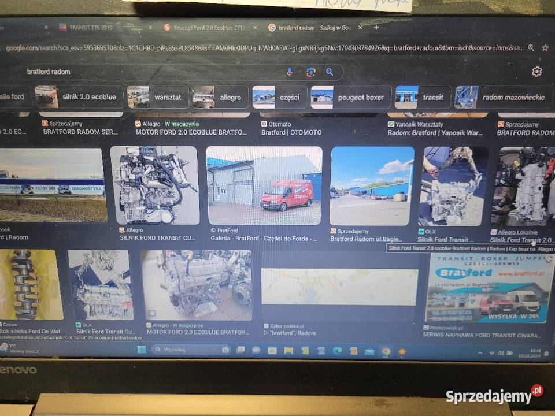Click the taskbar 'Wyszukaj' search box

pyautogui.click(x=191, y=350)
